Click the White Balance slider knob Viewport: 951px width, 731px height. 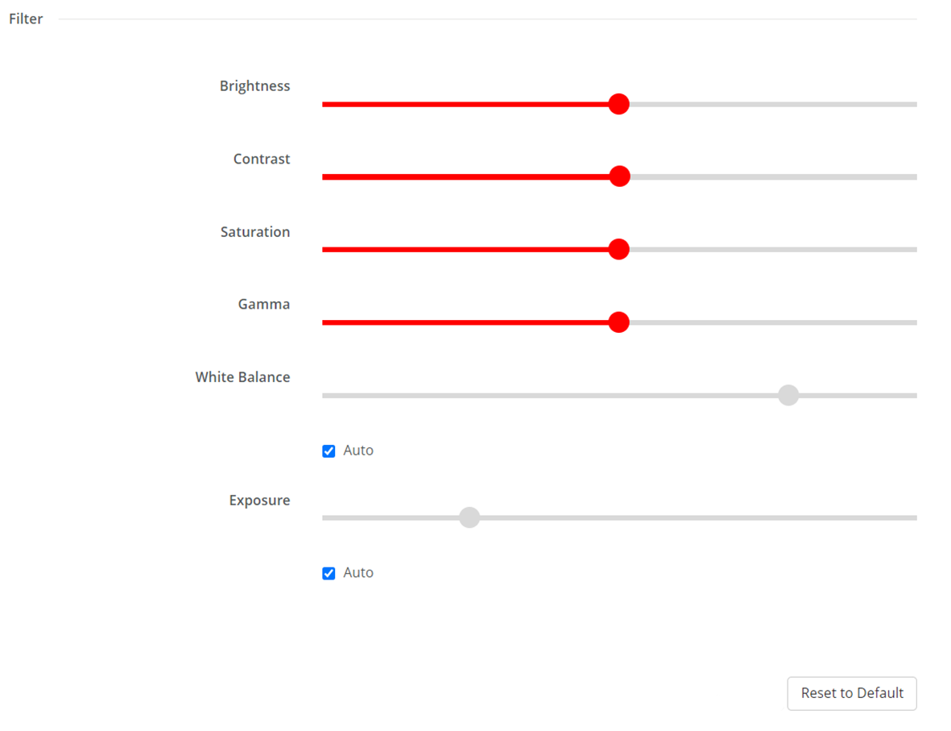[788, 395]
